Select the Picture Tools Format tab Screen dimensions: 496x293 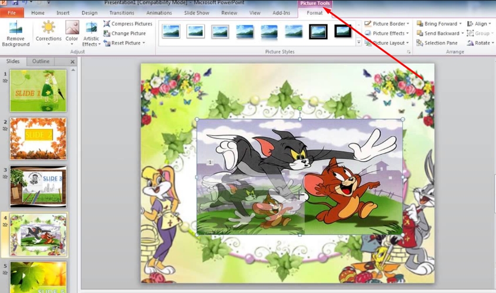315,13
